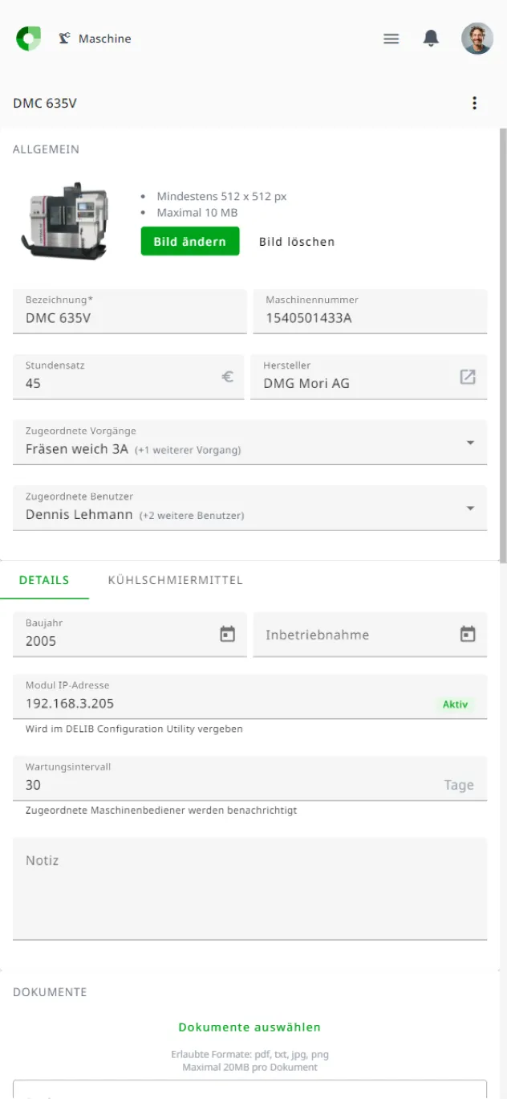Click into the Stundensatz field
This screenshot has height=1099, width=507.
pyautogui.click(x=120, y=383)
